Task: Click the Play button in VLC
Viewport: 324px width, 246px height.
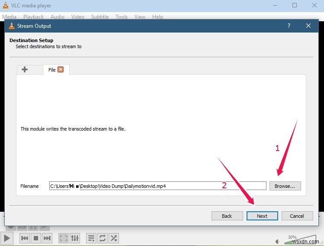Action: 6,238
